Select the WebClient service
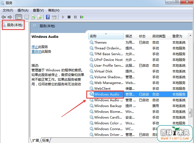The image size is (194, 143). click(x=138, y=89)
